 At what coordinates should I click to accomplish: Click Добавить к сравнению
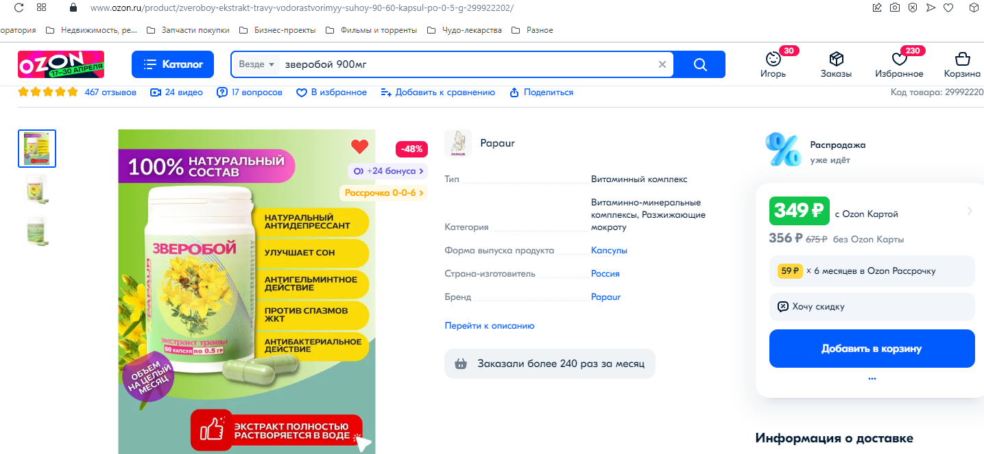437,92
